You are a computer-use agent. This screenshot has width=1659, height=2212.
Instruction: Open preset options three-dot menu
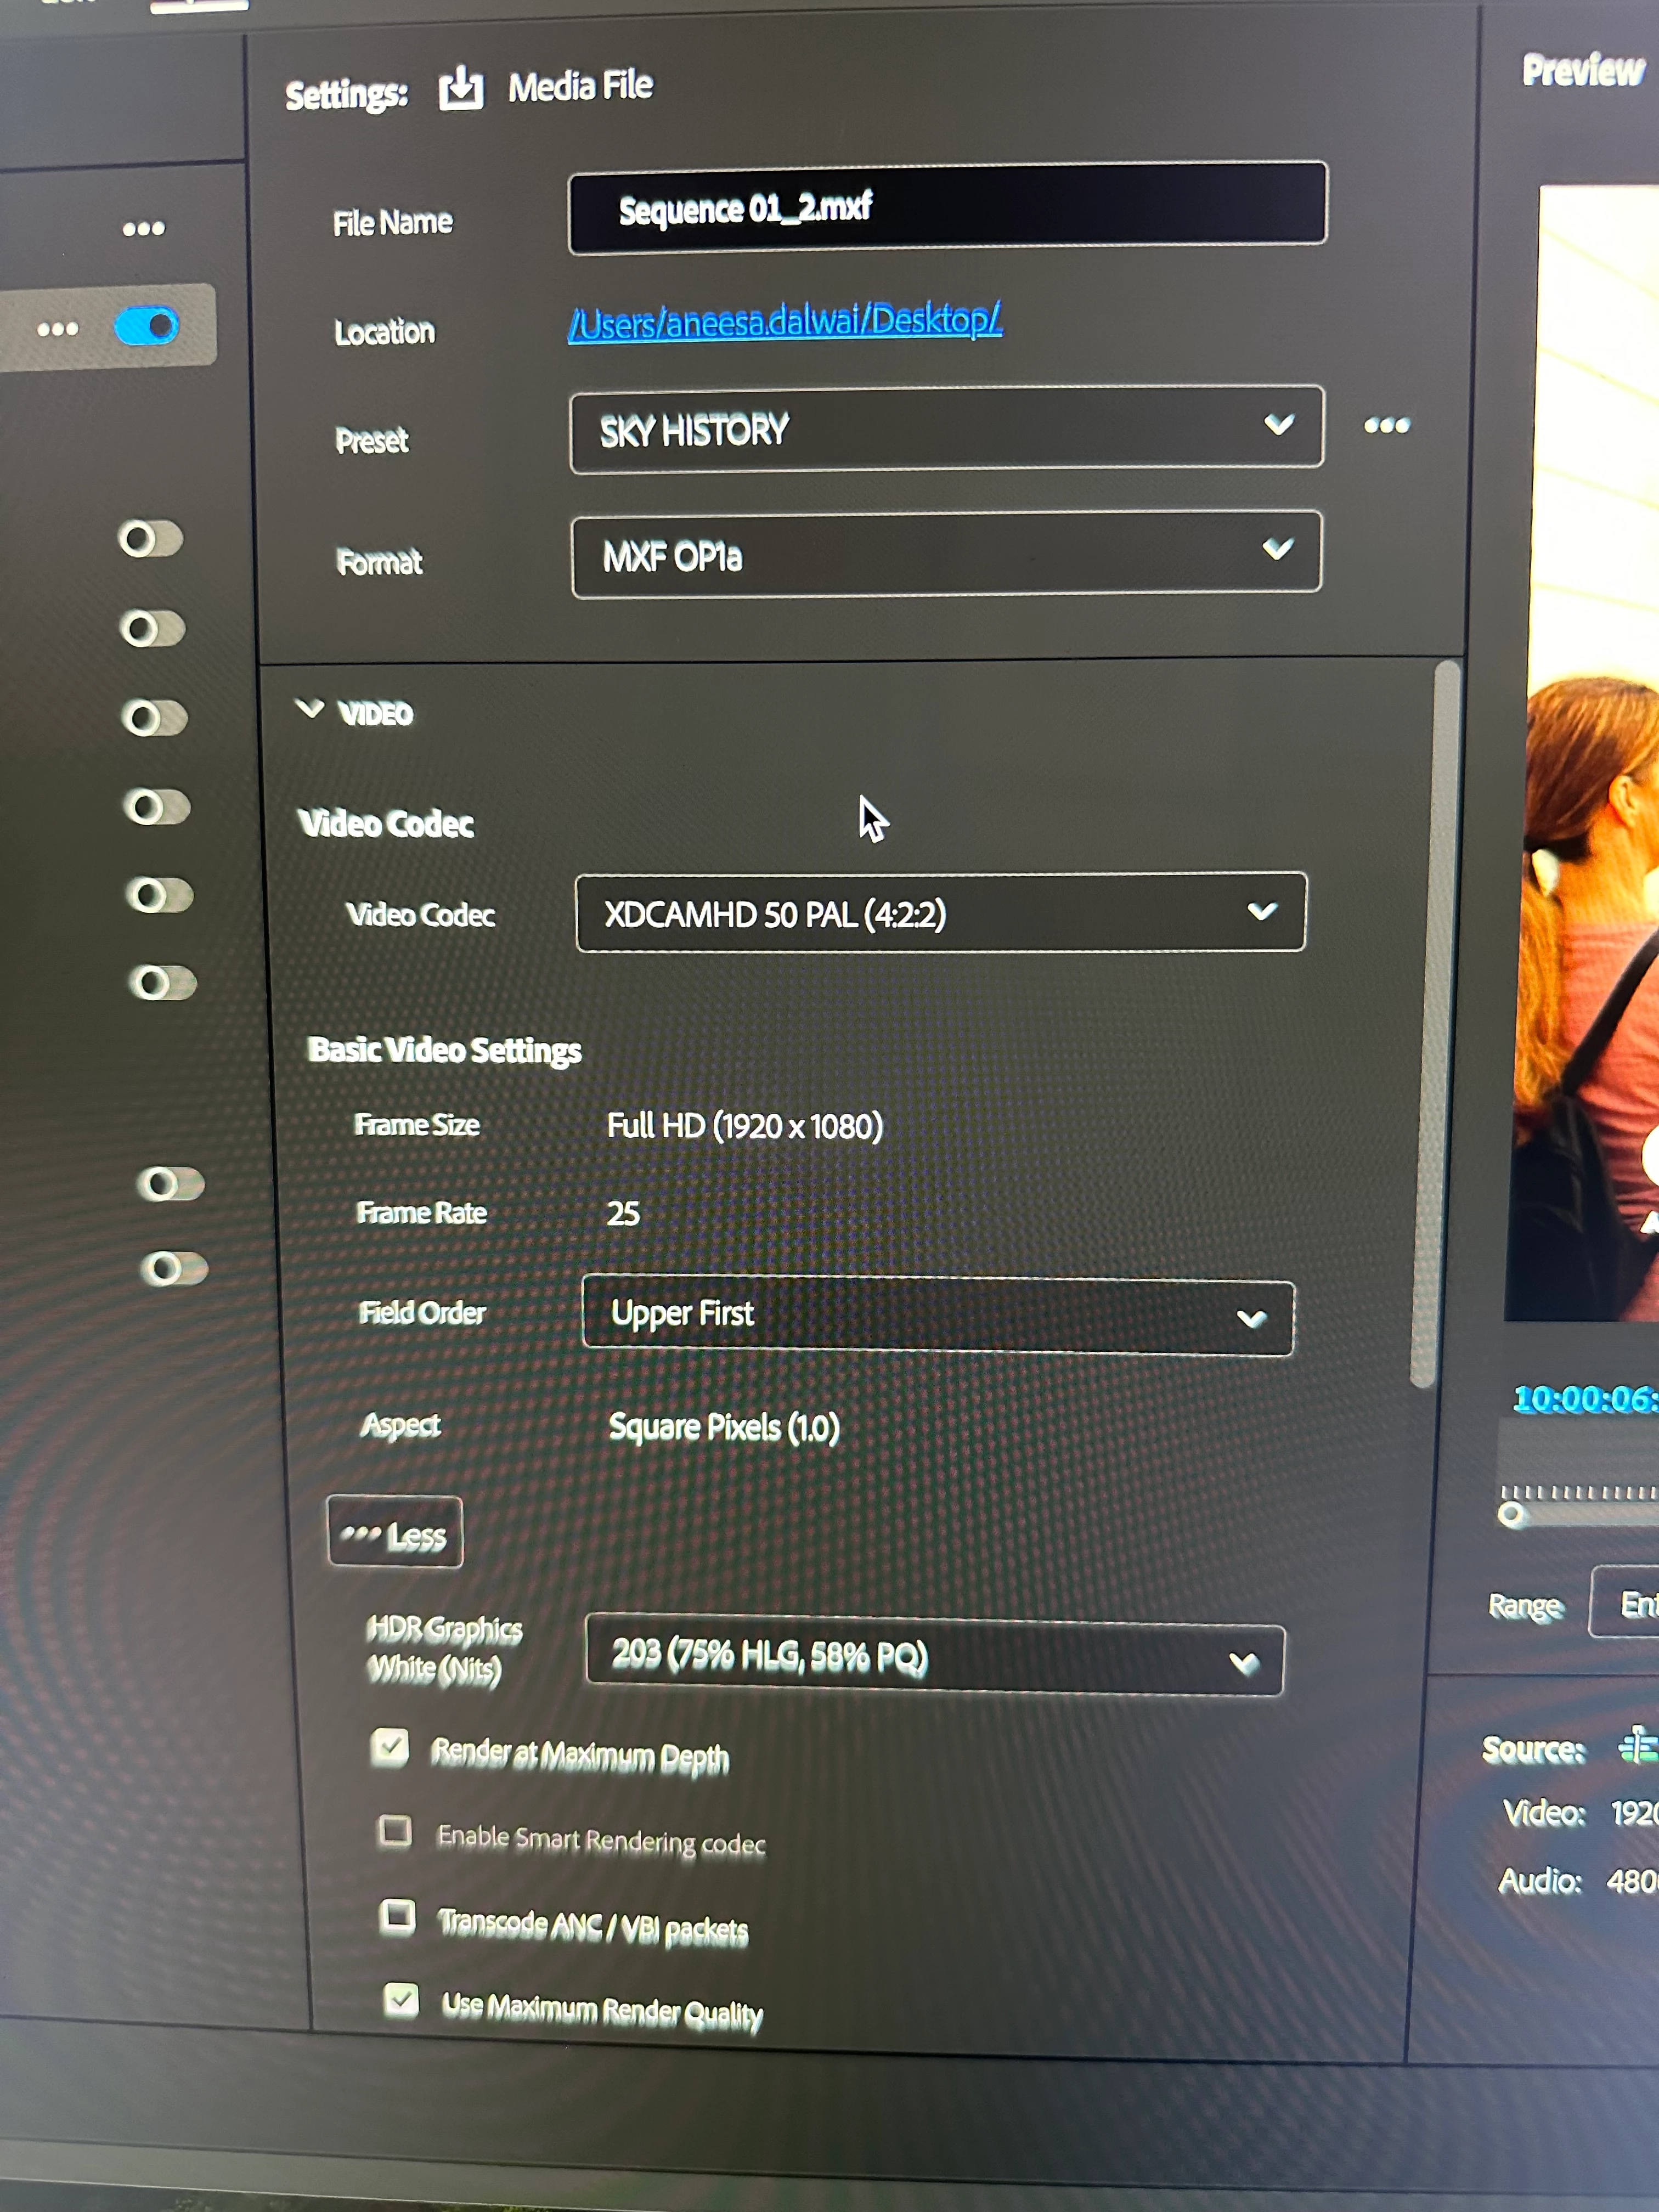(x=1386, y=426)
